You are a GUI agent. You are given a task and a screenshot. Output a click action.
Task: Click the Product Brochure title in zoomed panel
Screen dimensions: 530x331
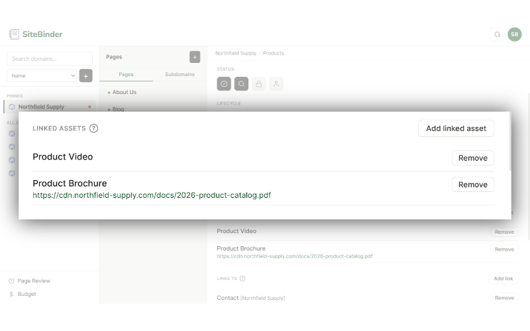(70, 183)
